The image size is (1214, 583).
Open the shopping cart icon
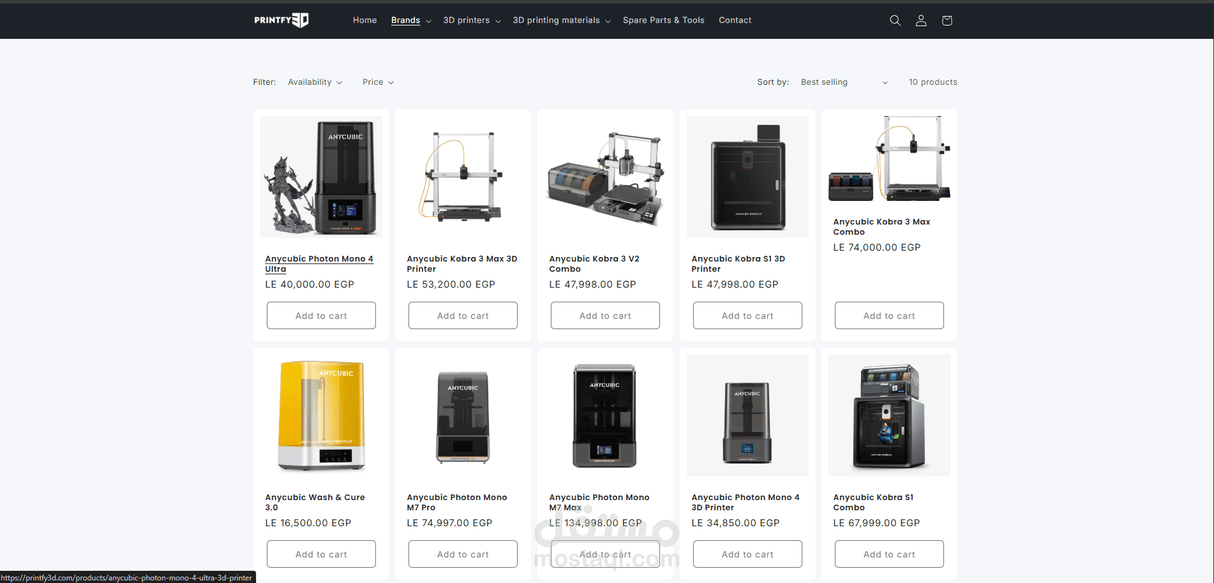(x=947, y=20)
